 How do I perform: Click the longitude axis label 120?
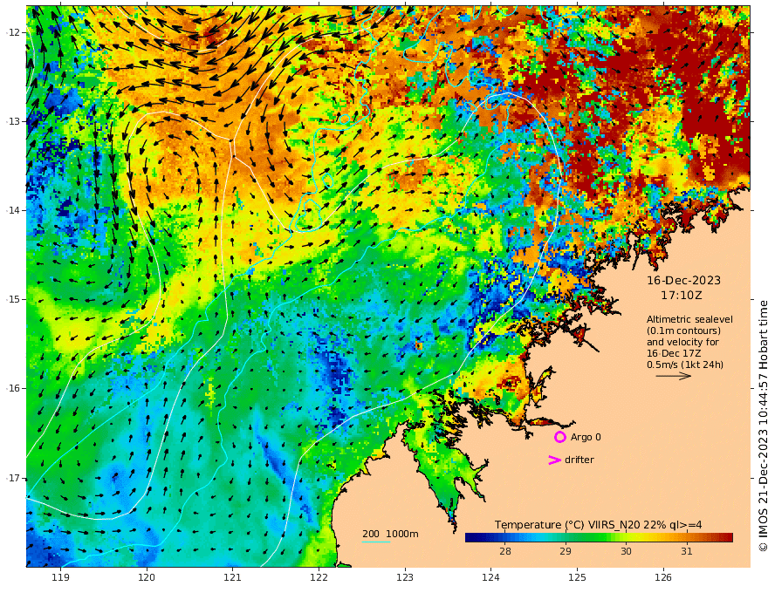[x=147, y=577]
